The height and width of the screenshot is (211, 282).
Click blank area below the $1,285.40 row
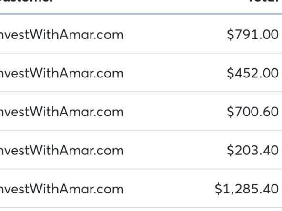[x=141, y=210]
